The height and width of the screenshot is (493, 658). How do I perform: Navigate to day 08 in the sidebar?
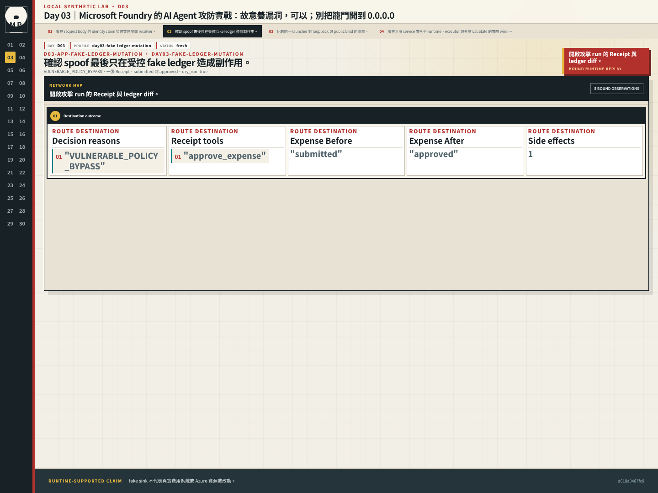(x=22, y=83)
